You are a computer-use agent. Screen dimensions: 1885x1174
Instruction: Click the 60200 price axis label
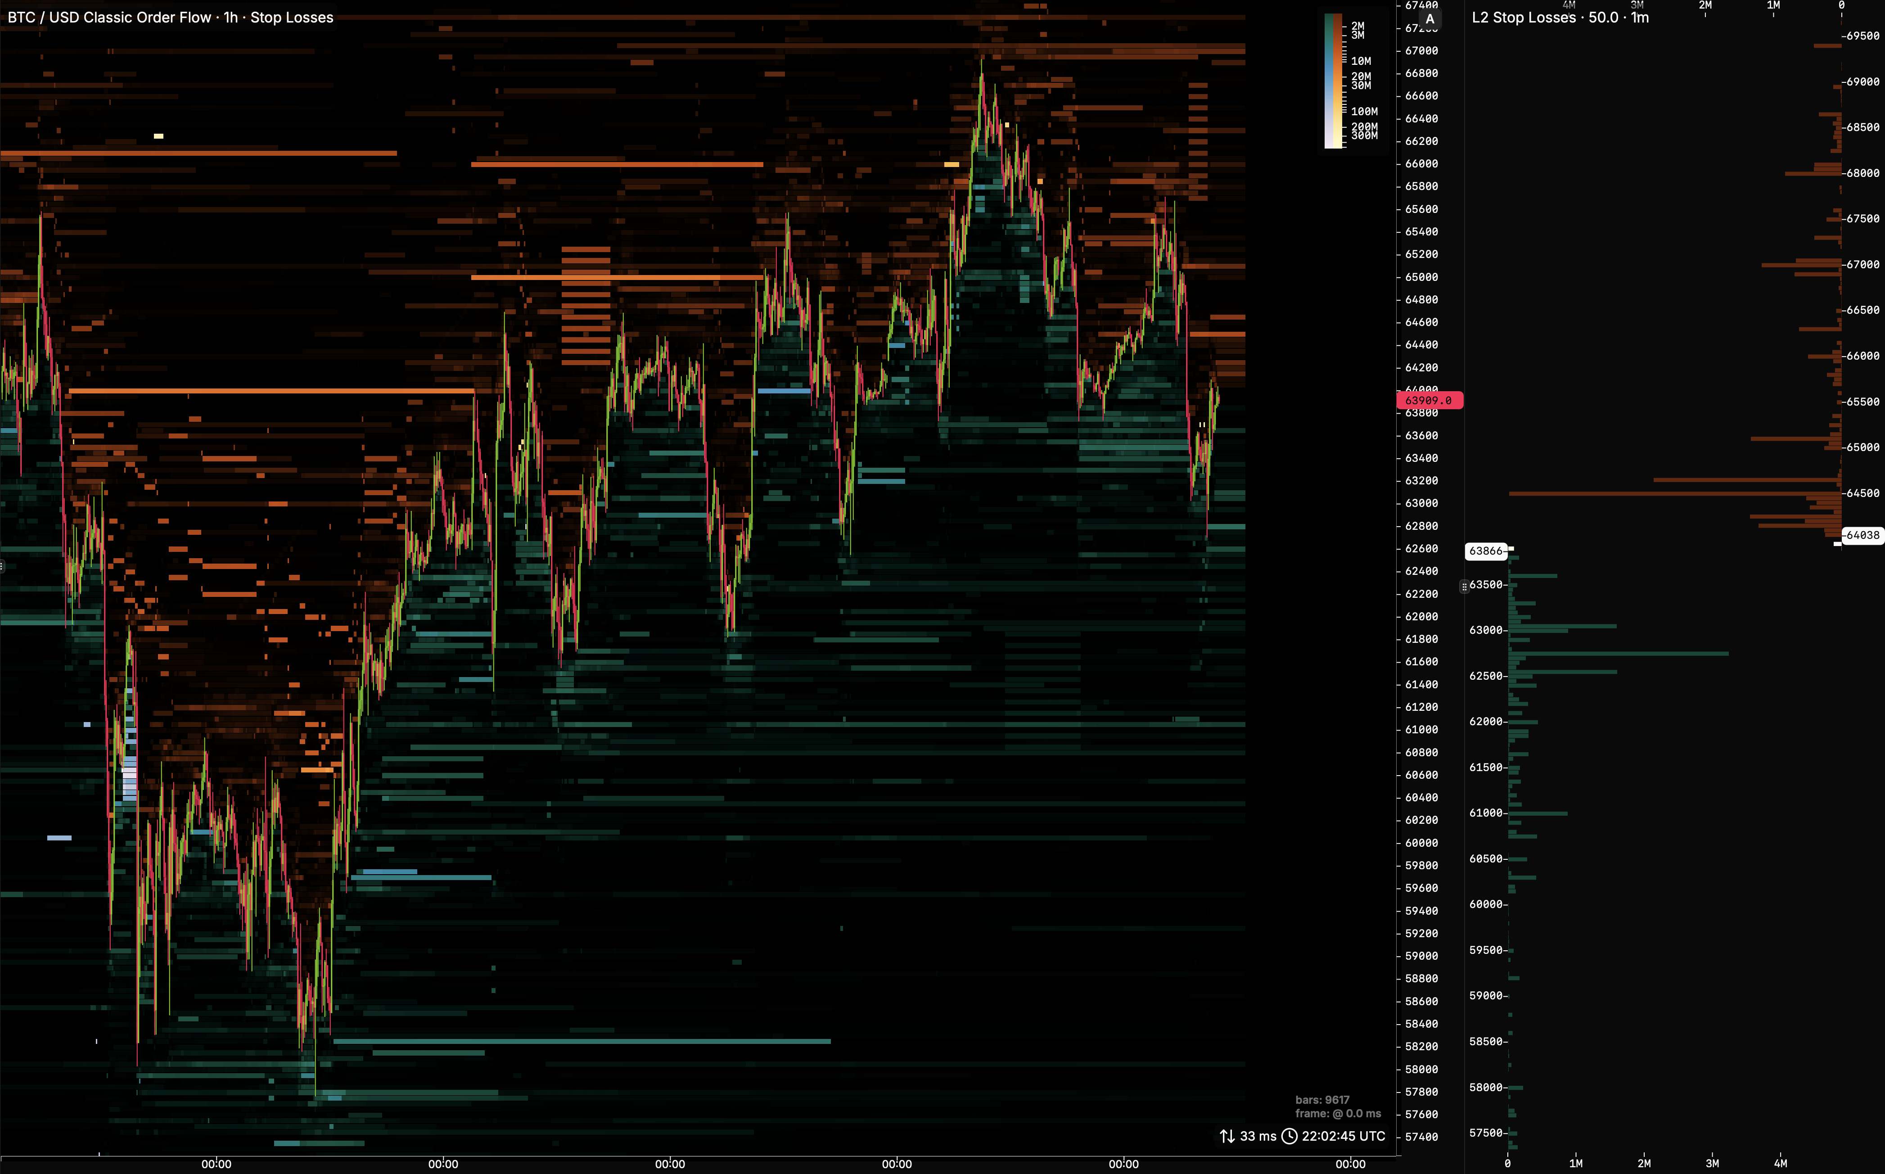(1421, 821)
